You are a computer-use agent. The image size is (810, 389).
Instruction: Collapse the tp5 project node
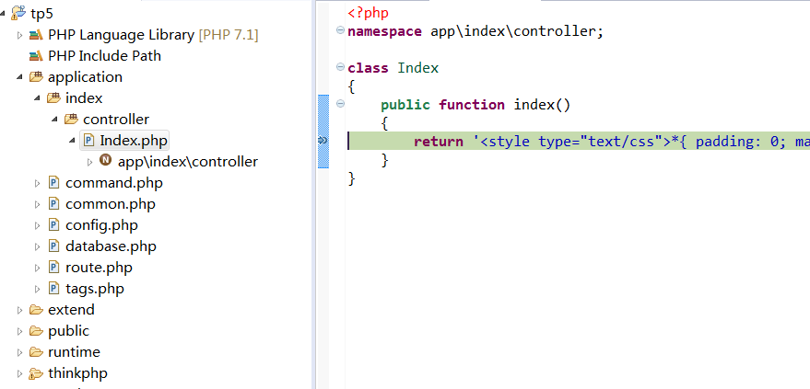pos(3,14)
